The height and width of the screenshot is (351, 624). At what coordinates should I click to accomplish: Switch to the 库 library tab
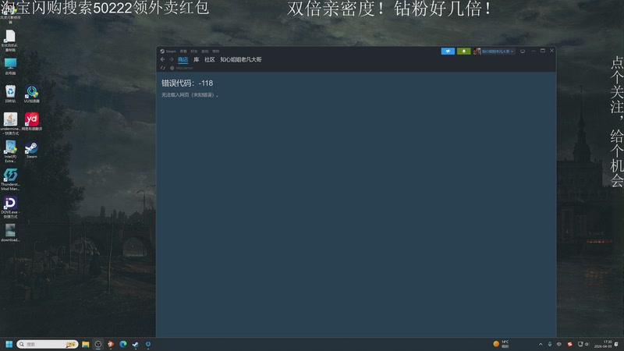197,59
